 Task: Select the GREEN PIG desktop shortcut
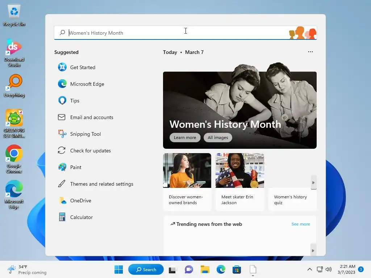click(x=14, y=124)
